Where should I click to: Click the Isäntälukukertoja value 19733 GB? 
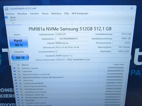point(122,34)
